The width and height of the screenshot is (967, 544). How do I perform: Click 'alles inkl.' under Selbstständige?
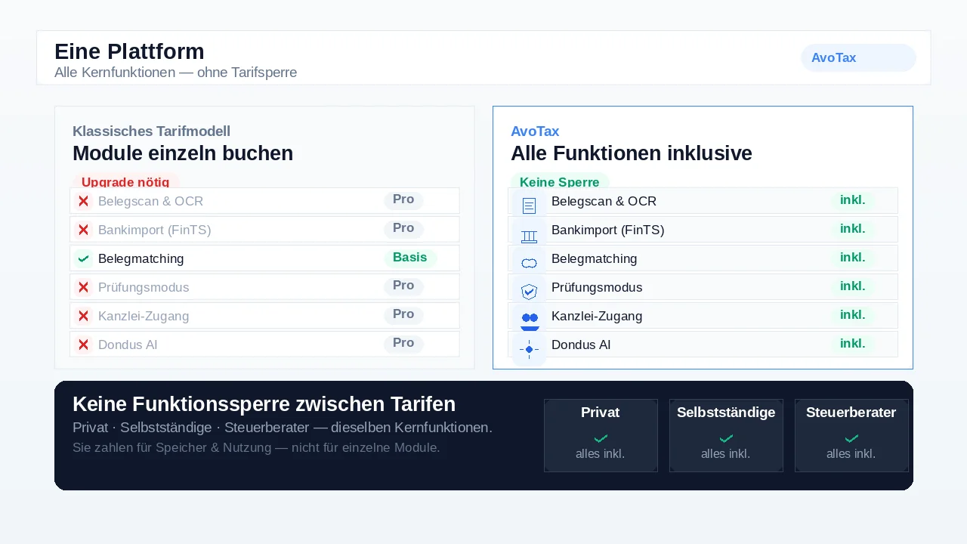click(x=726, y=454)
